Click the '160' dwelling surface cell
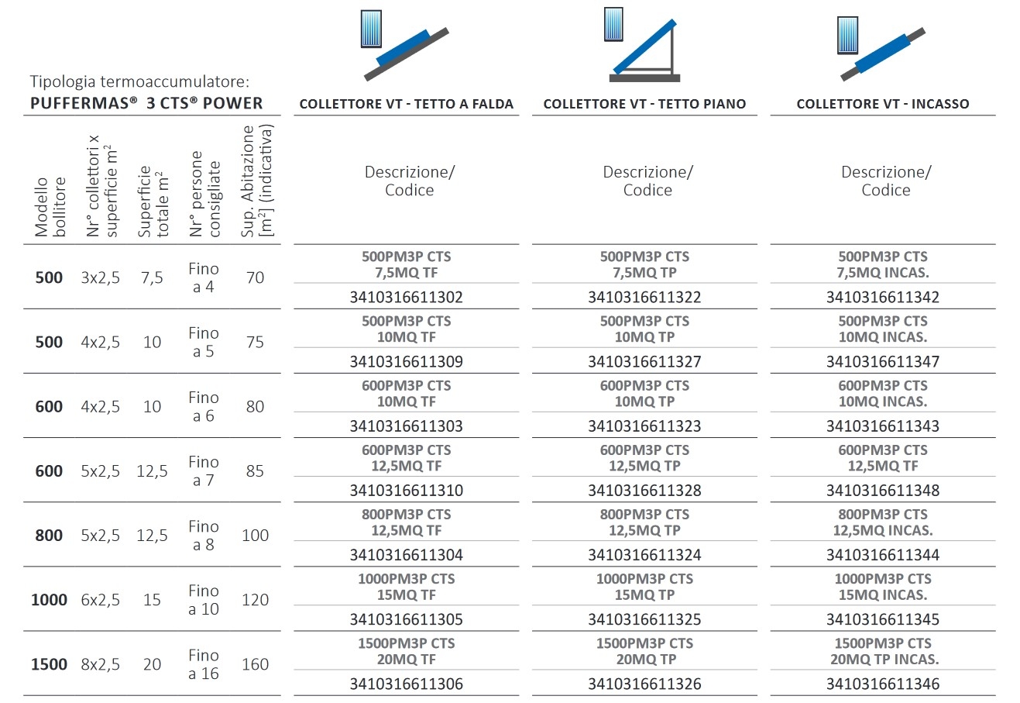The image size is (1020, 703). point(256,664)
